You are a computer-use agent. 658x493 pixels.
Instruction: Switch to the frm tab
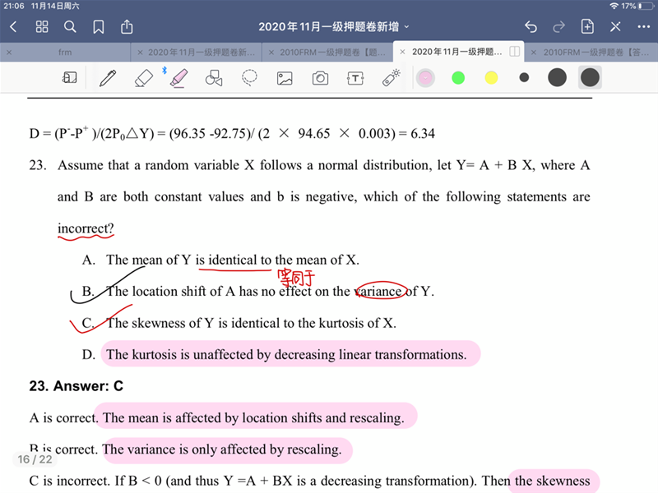point(65,53)
